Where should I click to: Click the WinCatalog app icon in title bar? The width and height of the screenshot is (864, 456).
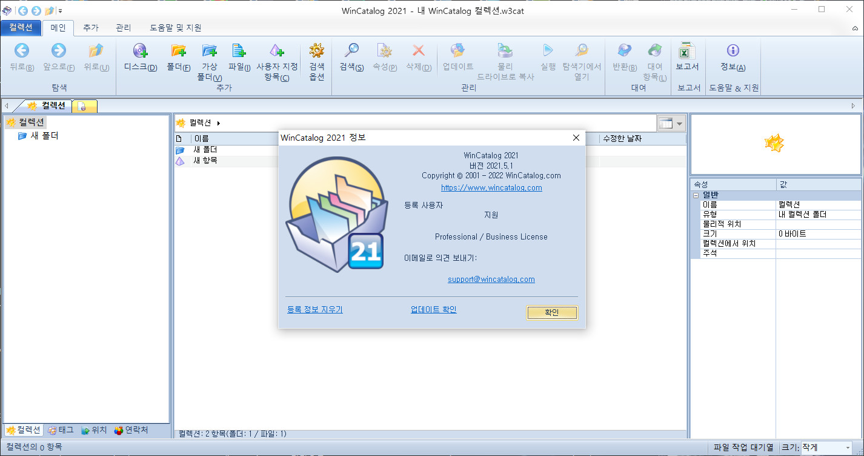7,10
